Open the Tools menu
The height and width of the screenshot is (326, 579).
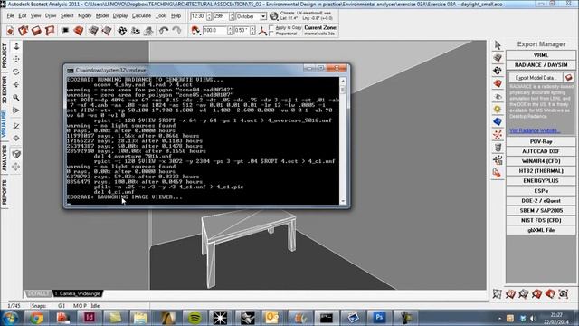tap(161, 16)
